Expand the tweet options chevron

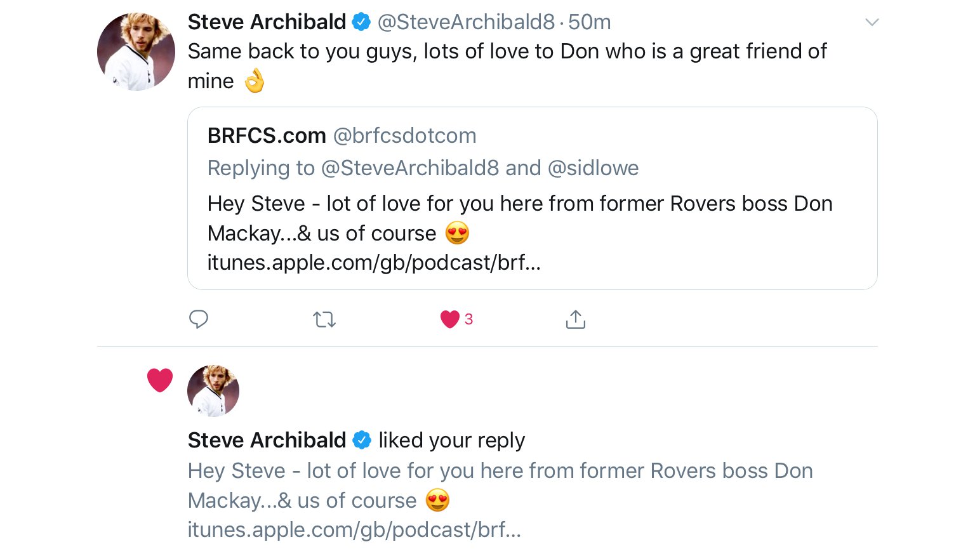tap(872, 22)
